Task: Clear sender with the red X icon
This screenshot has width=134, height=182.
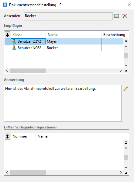Action: 125,16
